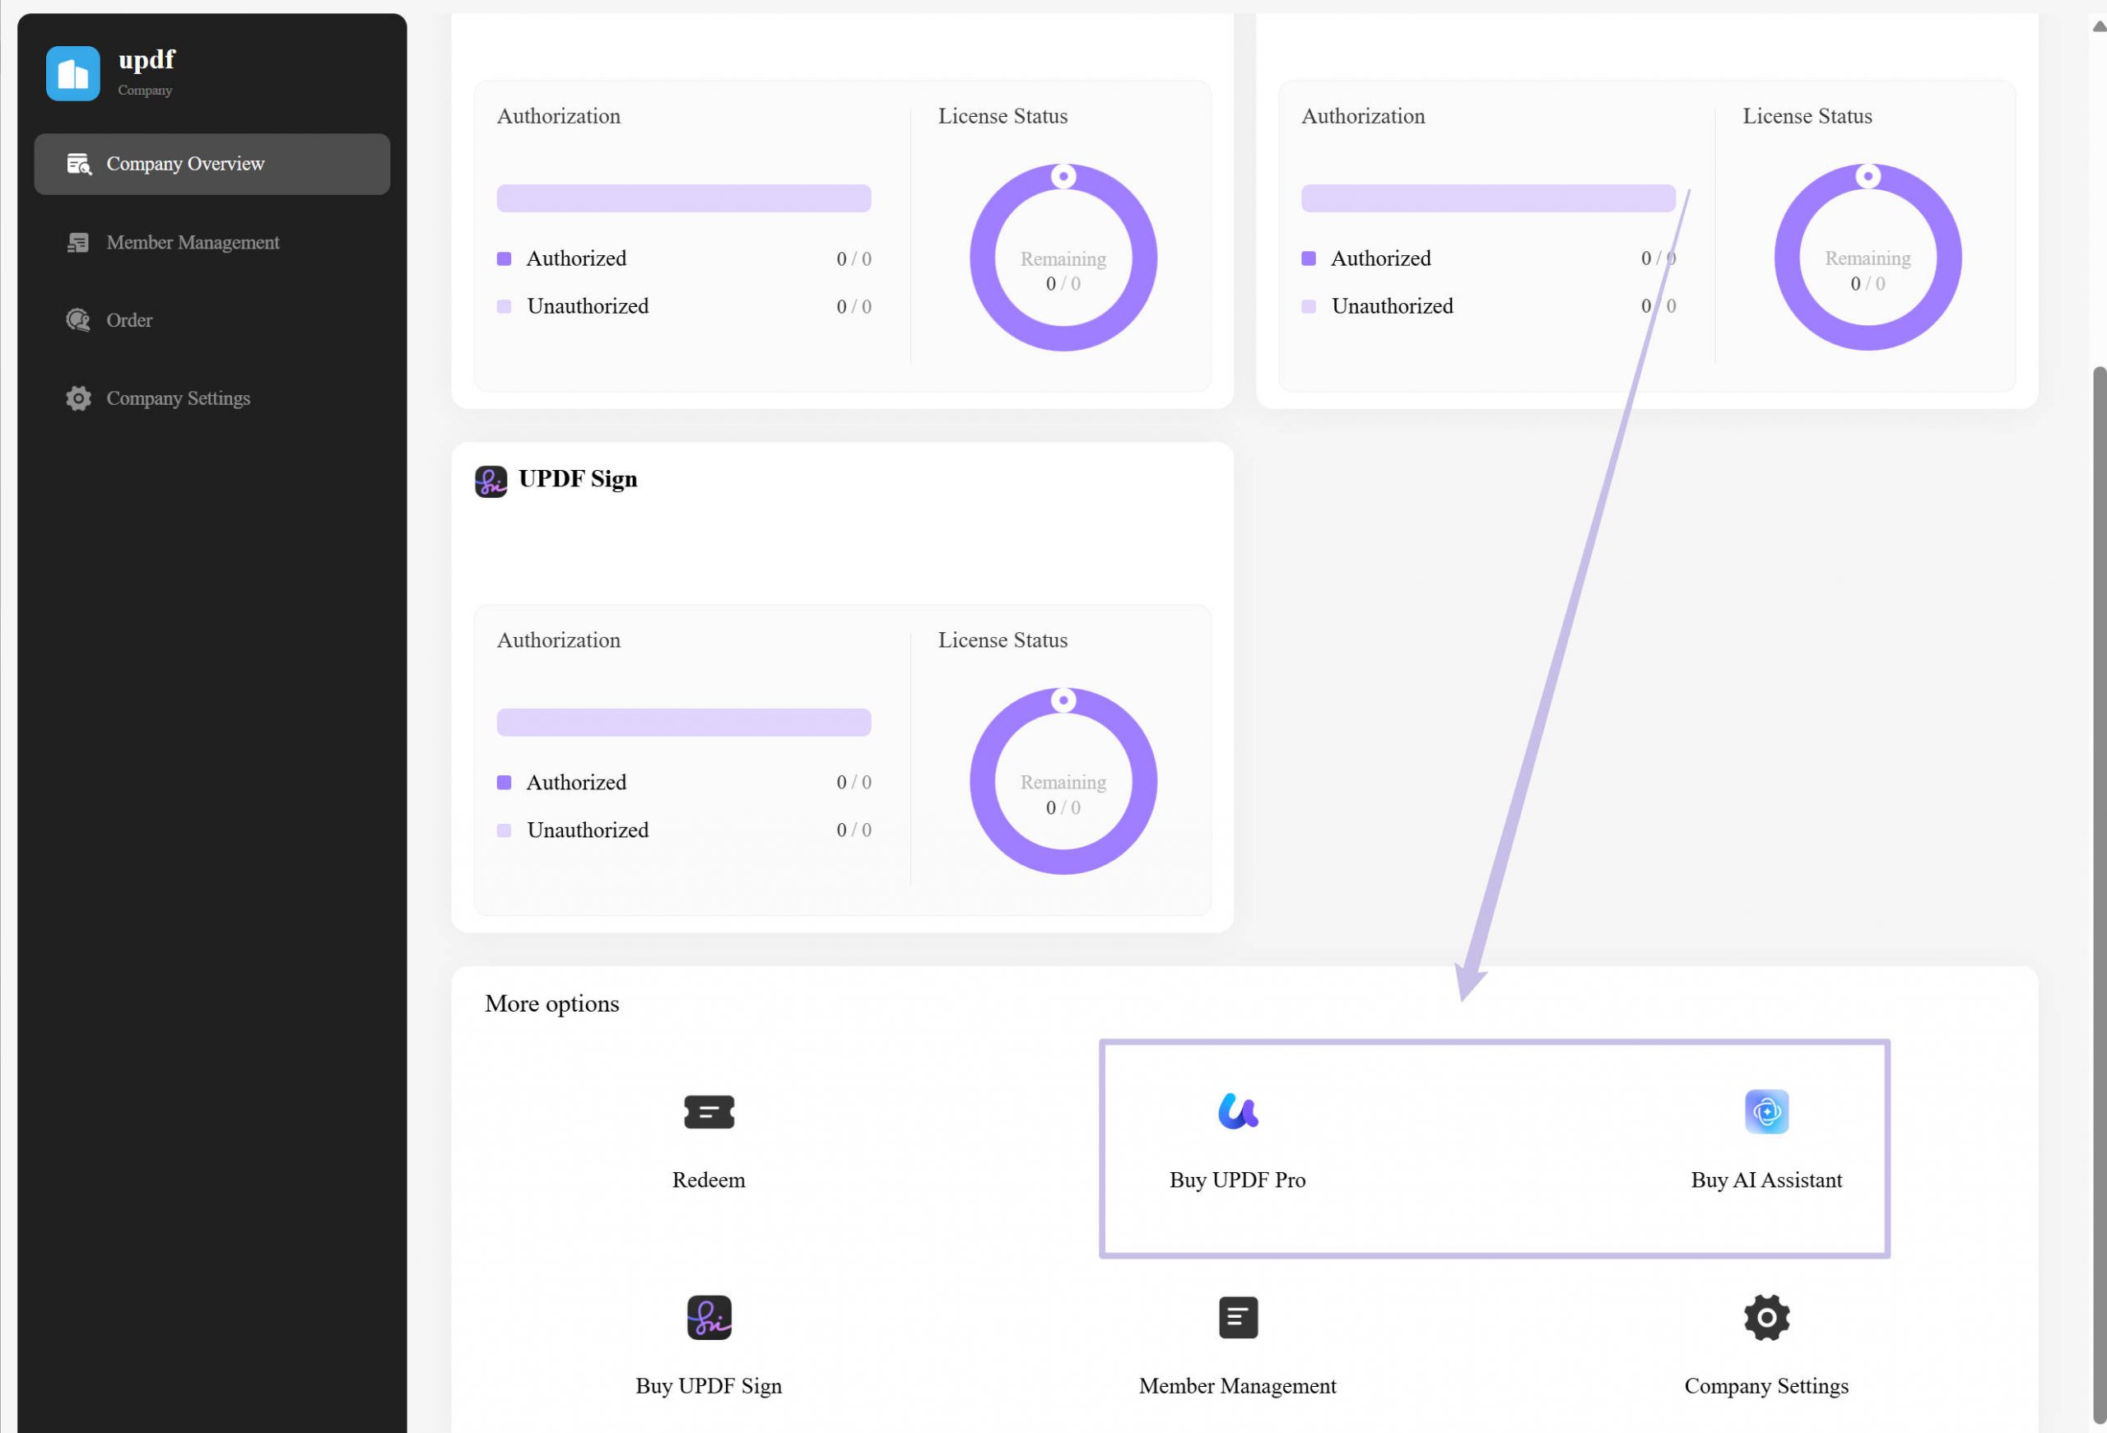Click the Buy UPDF Sign icon
Screen dimensions: 2107x1433
coord(709,1317)
